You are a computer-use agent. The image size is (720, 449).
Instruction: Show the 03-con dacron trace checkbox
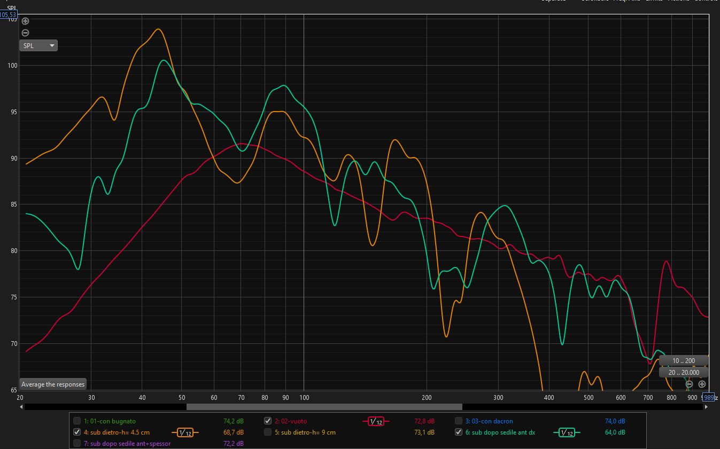459,421
